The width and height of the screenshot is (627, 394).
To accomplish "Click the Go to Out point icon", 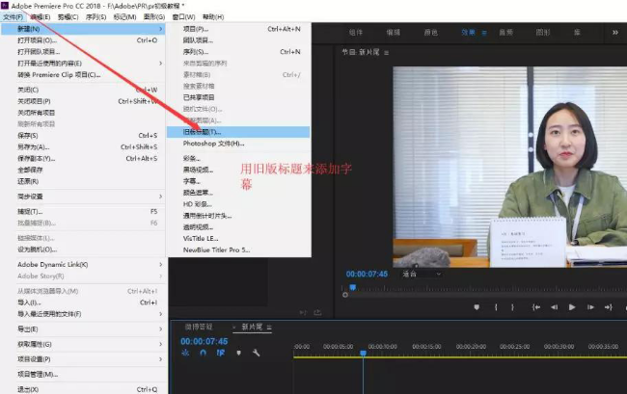I will (609, 307).
